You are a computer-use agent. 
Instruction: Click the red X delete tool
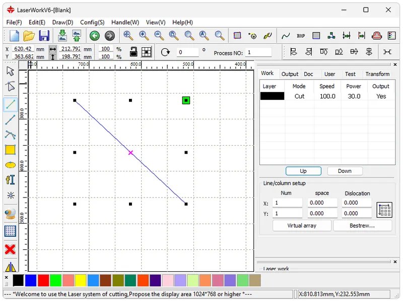tap(10, 249)
